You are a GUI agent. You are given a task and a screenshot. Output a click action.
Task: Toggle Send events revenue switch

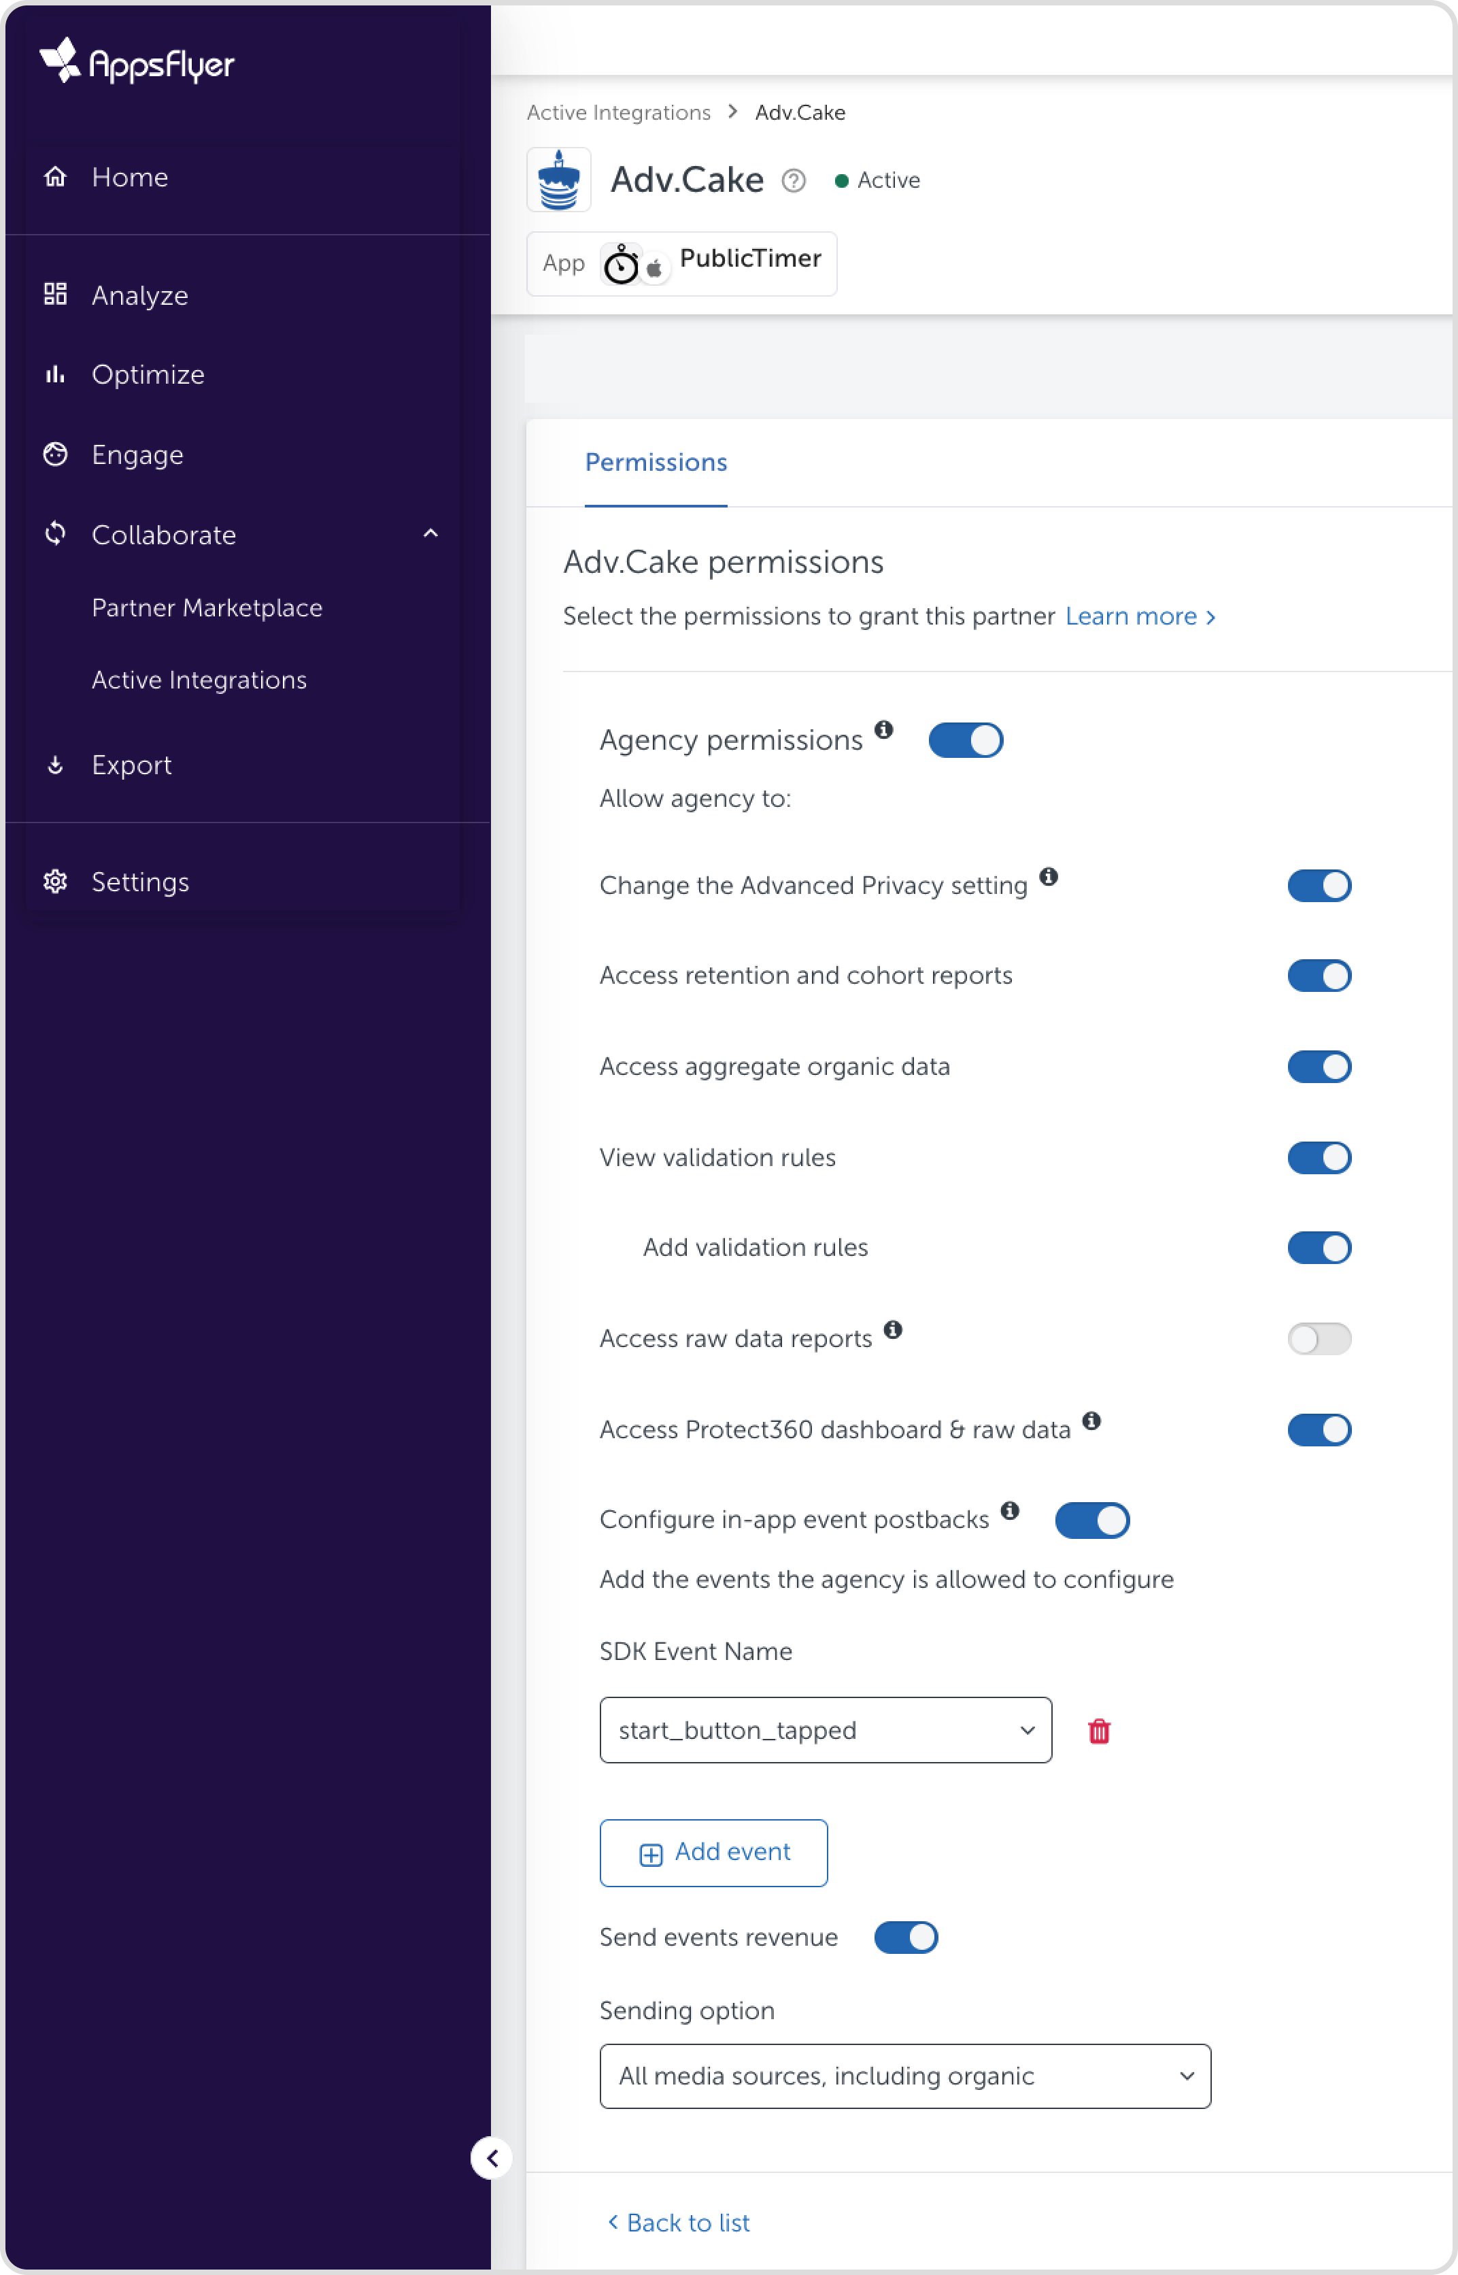click(x=906, y=1938)
